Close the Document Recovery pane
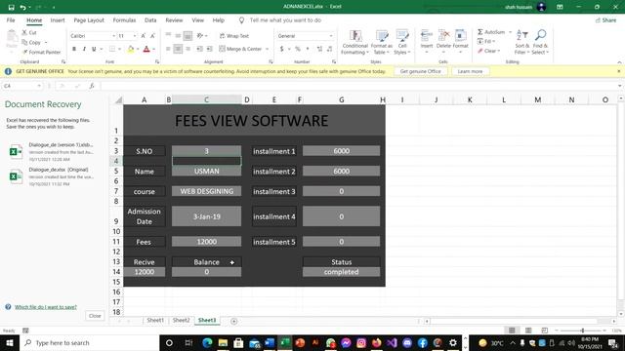 click(x=95, y=316)
